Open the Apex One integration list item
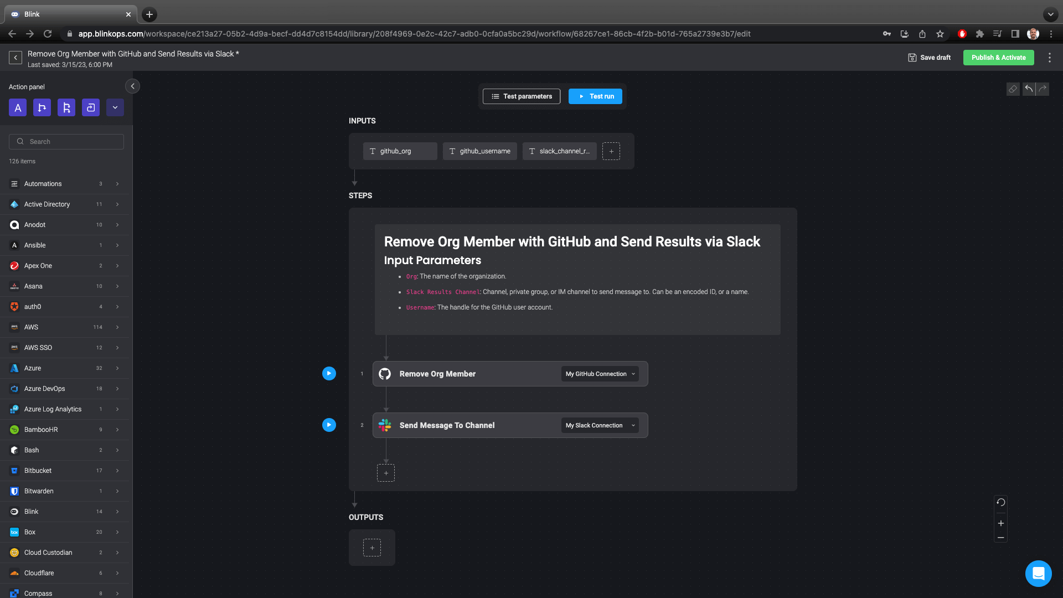The width and height of the screenshot is (1063, 598). pos(64,266)
